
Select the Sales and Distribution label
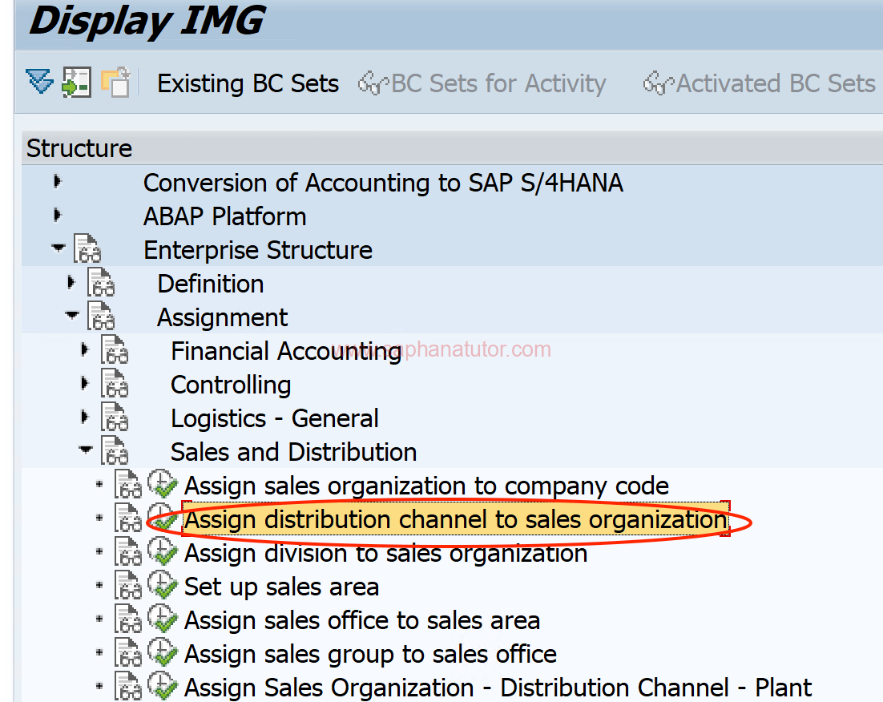[294, 453]
